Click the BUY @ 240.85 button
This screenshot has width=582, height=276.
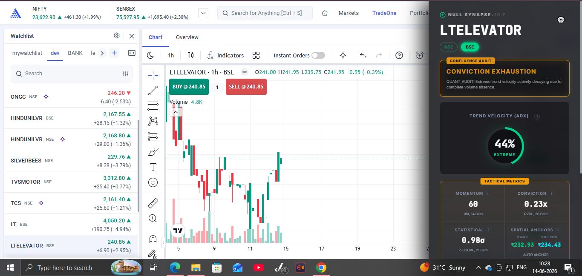coord(189,87)
